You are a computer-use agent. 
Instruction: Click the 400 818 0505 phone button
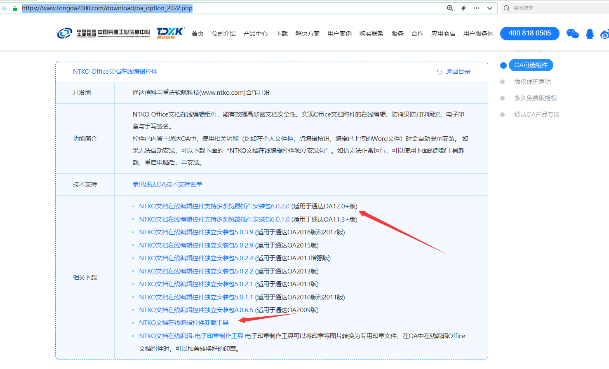click(529, 33)
